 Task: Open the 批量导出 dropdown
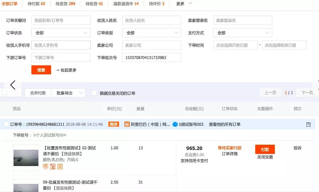point(68,93)
